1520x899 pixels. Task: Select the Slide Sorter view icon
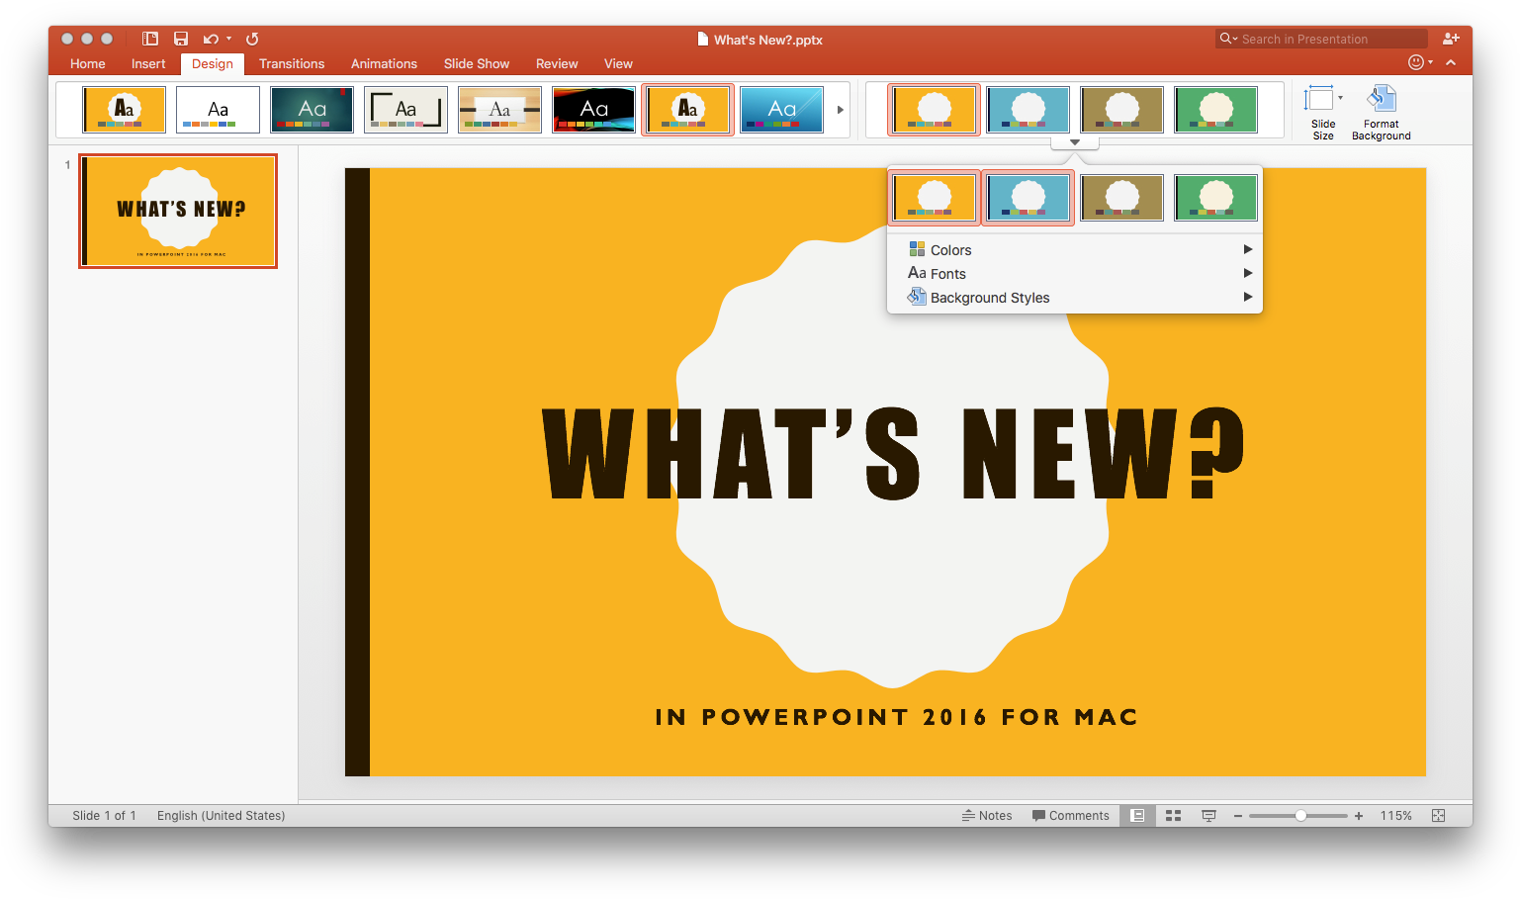point(1173,815)
